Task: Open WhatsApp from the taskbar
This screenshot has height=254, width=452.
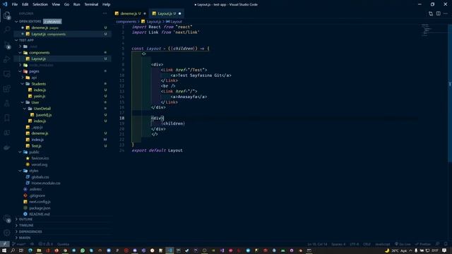Action: pyautogui.click(x=83, y=250)
